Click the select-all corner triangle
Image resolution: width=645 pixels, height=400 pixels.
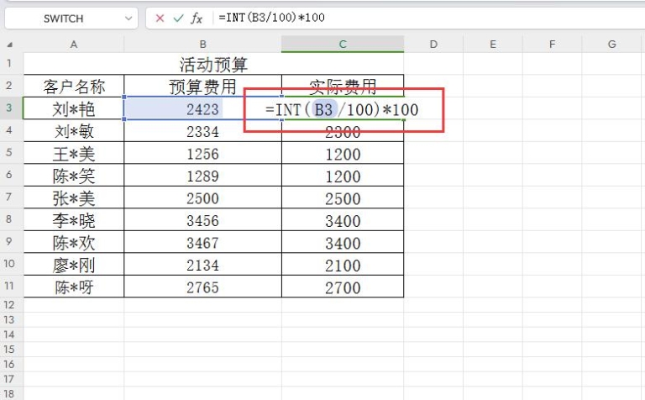[x=10, y=45]
